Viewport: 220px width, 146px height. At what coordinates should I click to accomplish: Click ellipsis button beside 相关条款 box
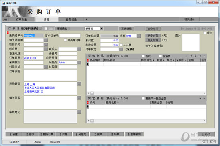tap(79, 98)
